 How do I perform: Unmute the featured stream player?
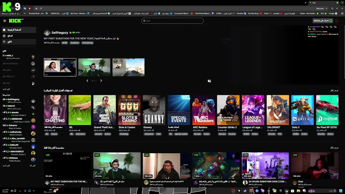(209, 81)
